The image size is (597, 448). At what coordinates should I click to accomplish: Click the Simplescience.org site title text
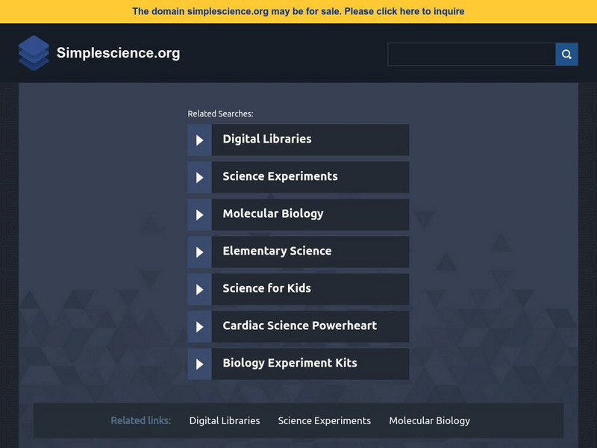[x=118, y=53]
